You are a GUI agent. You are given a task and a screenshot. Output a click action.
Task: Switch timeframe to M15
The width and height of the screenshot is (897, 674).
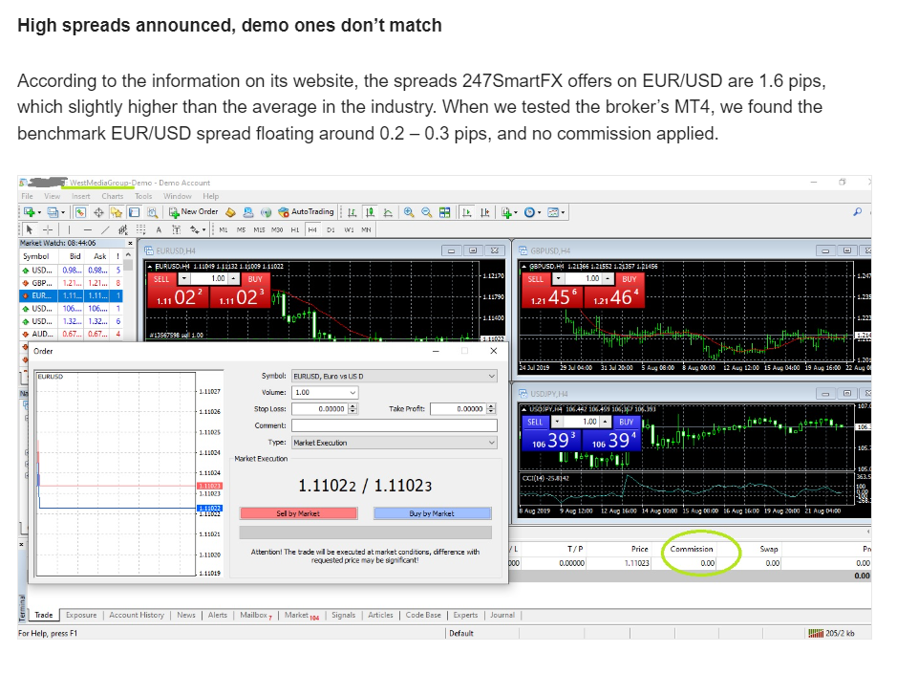[259, 229]
